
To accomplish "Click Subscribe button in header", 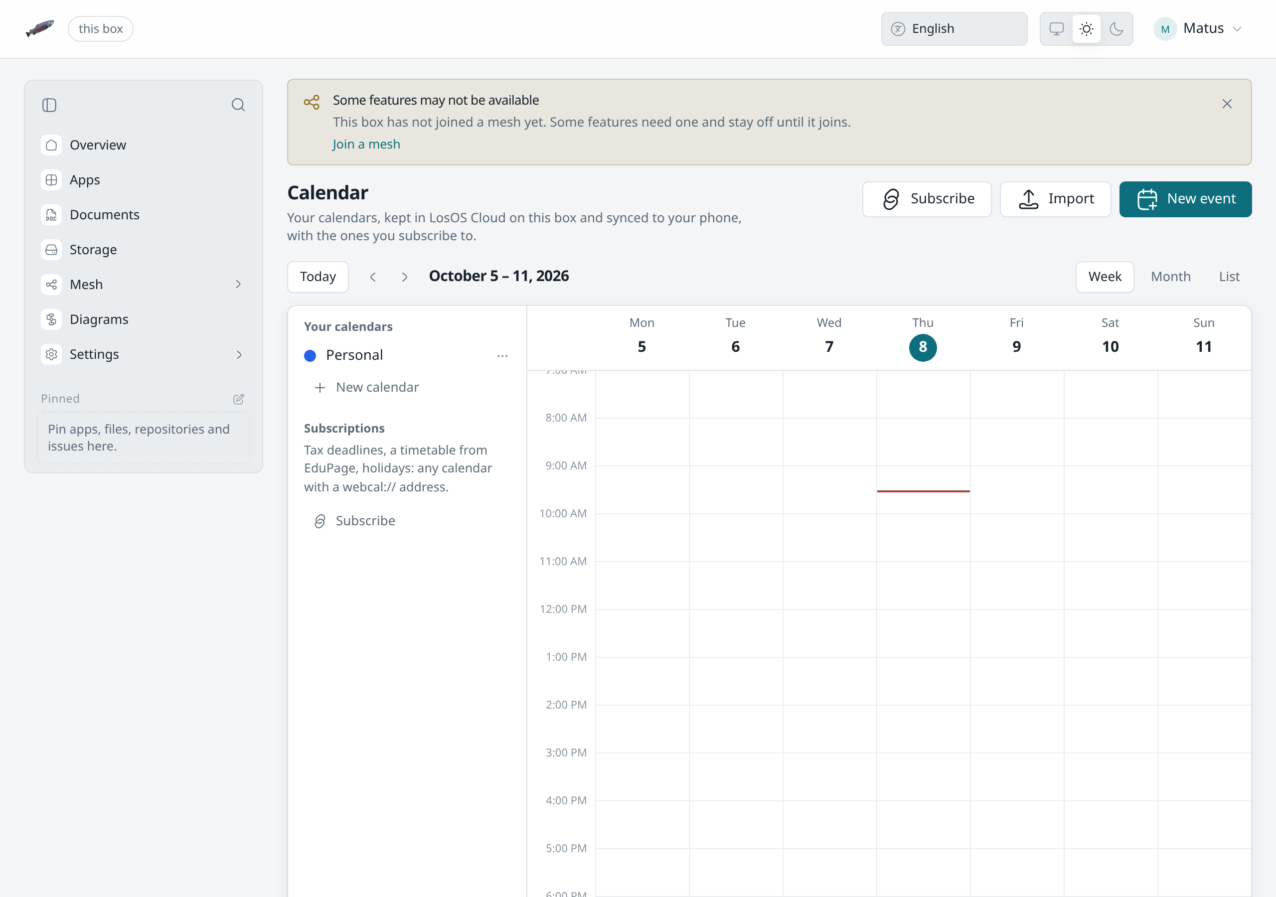I will coord(927,199).
